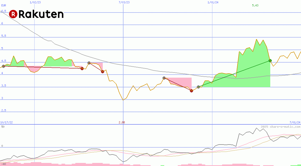Screen dimensions: 301x166
Task: Click the red marker ending the second trade near 4.1
Action: pyautogui.click(x=102, y=72)
